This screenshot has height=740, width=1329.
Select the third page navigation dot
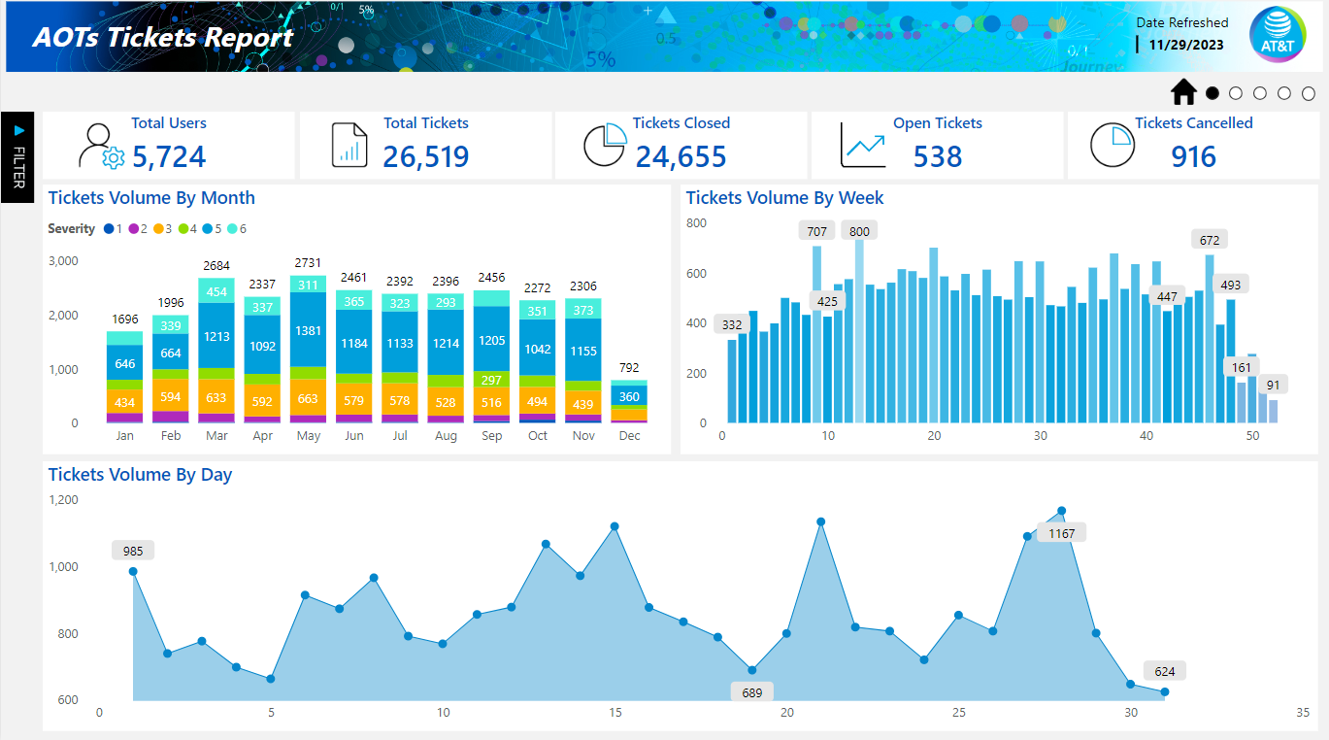pos(1260,93)
